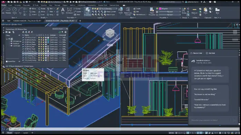Click the Paste clipboard tool
The image size is (241, 135).
pyautogui.click(x=205, y=11)
